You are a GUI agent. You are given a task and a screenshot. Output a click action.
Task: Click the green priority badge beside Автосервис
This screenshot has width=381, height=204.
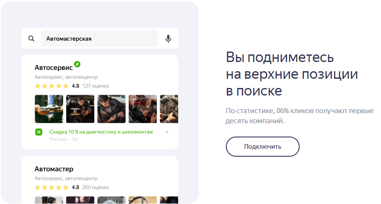pos(77,64)
